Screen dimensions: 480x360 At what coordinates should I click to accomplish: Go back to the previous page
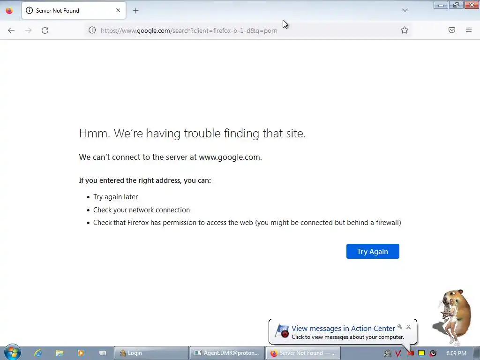[x=11, y=30]
